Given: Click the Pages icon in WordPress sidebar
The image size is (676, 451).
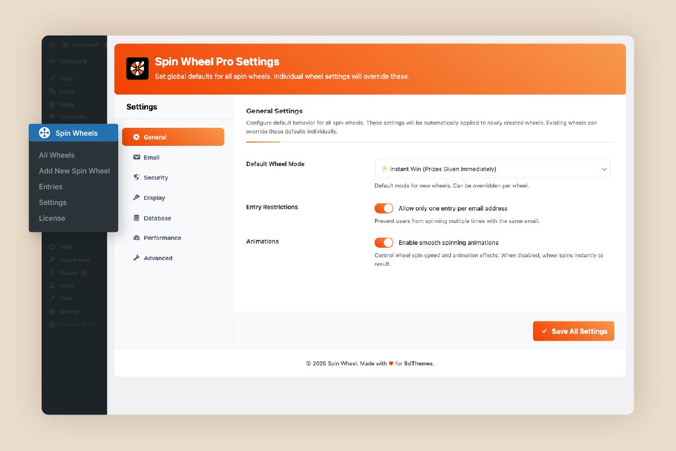Looking at the screenshot, I should (x=52, y=104).
